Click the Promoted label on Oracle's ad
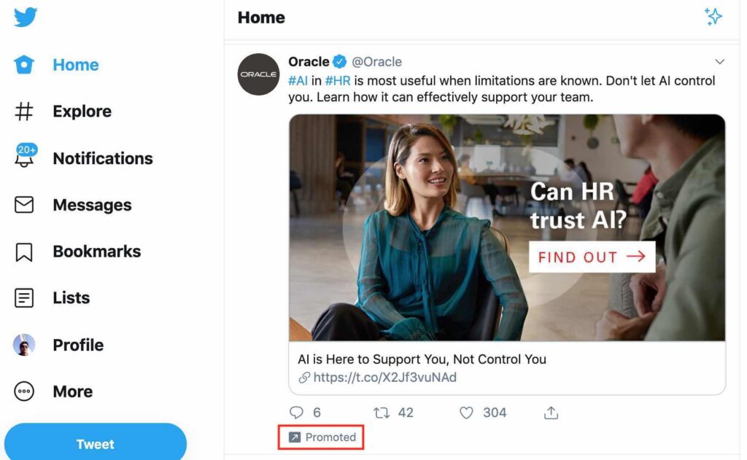747x460 pixels. 320,437
